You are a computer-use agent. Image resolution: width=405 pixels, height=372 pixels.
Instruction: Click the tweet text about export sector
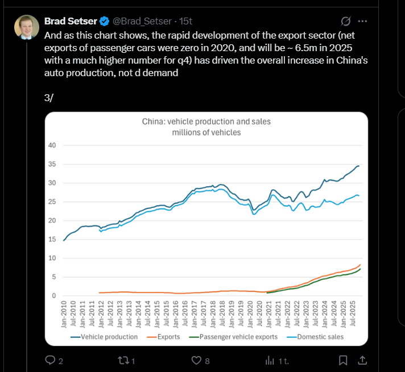pos(193,54)
